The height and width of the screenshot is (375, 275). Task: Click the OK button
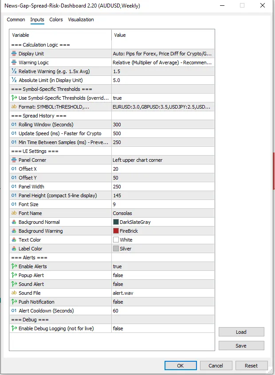coord(181,365)
